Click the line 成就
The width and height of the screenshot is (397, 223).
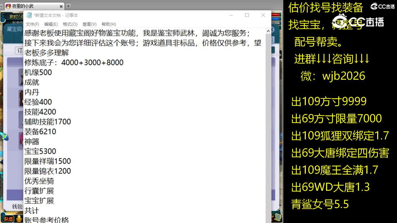[32, 82]
